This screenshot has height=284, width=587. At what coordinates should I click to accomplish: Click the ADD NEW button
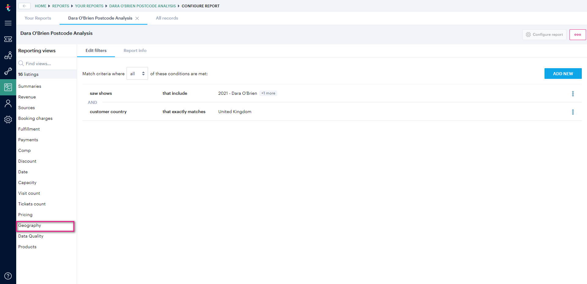pyautogui.click(x=563, y=73)
